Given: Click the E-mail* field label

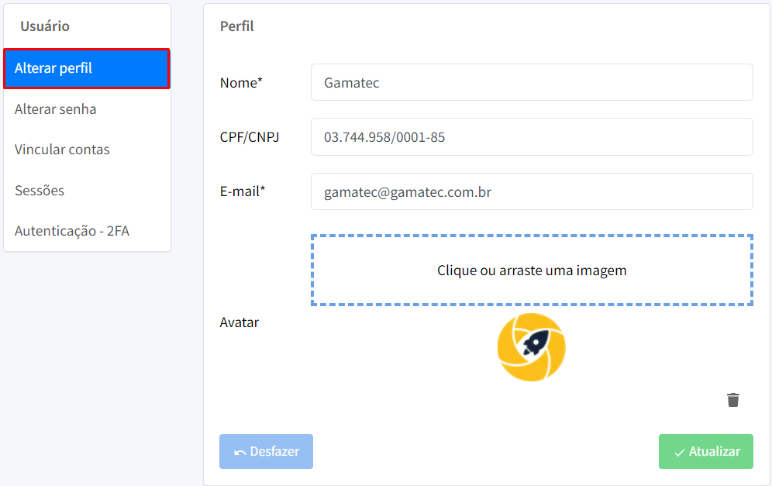Looking at the screenshot, I should [243, 191].
